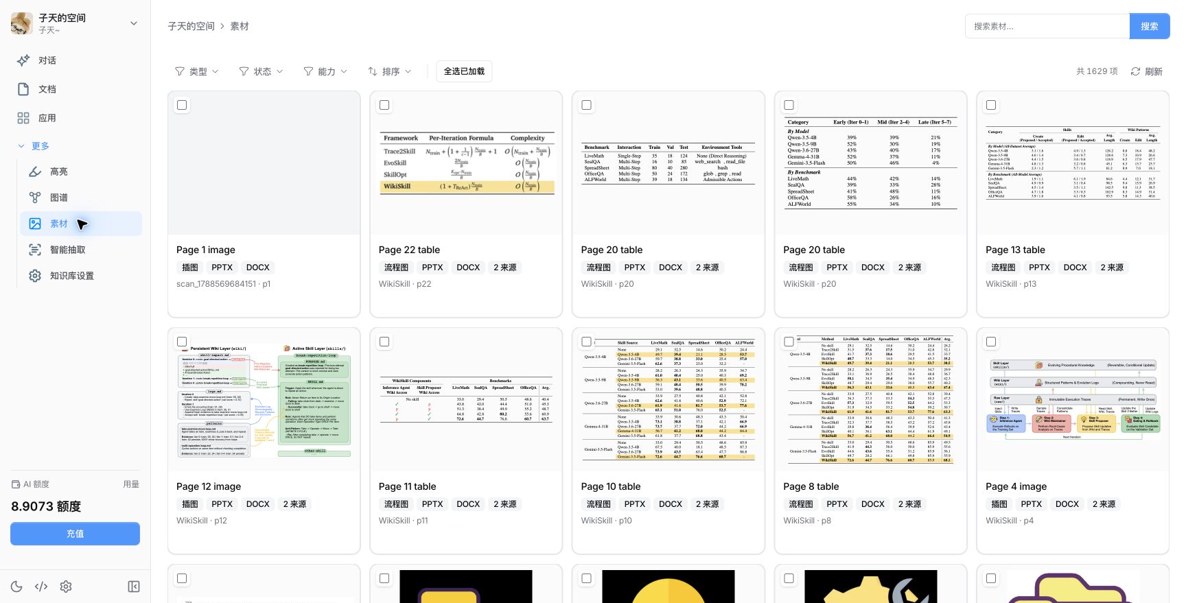Open the 能力 filter dropdown chevron
Screen dimensions: 1186x603
344,71
